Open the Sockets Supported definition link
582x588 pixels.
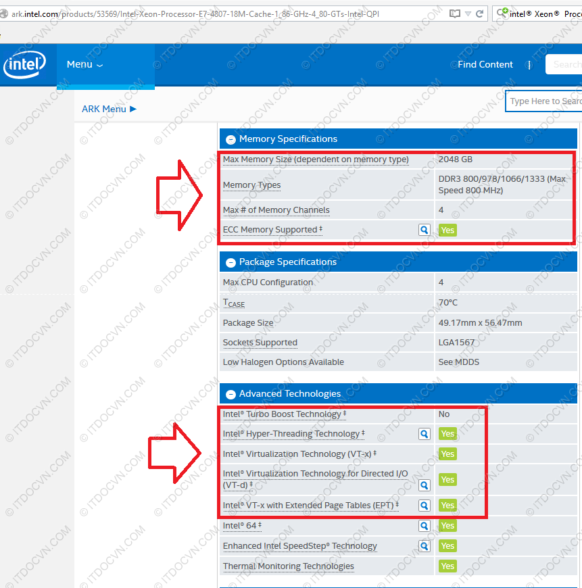260,343
